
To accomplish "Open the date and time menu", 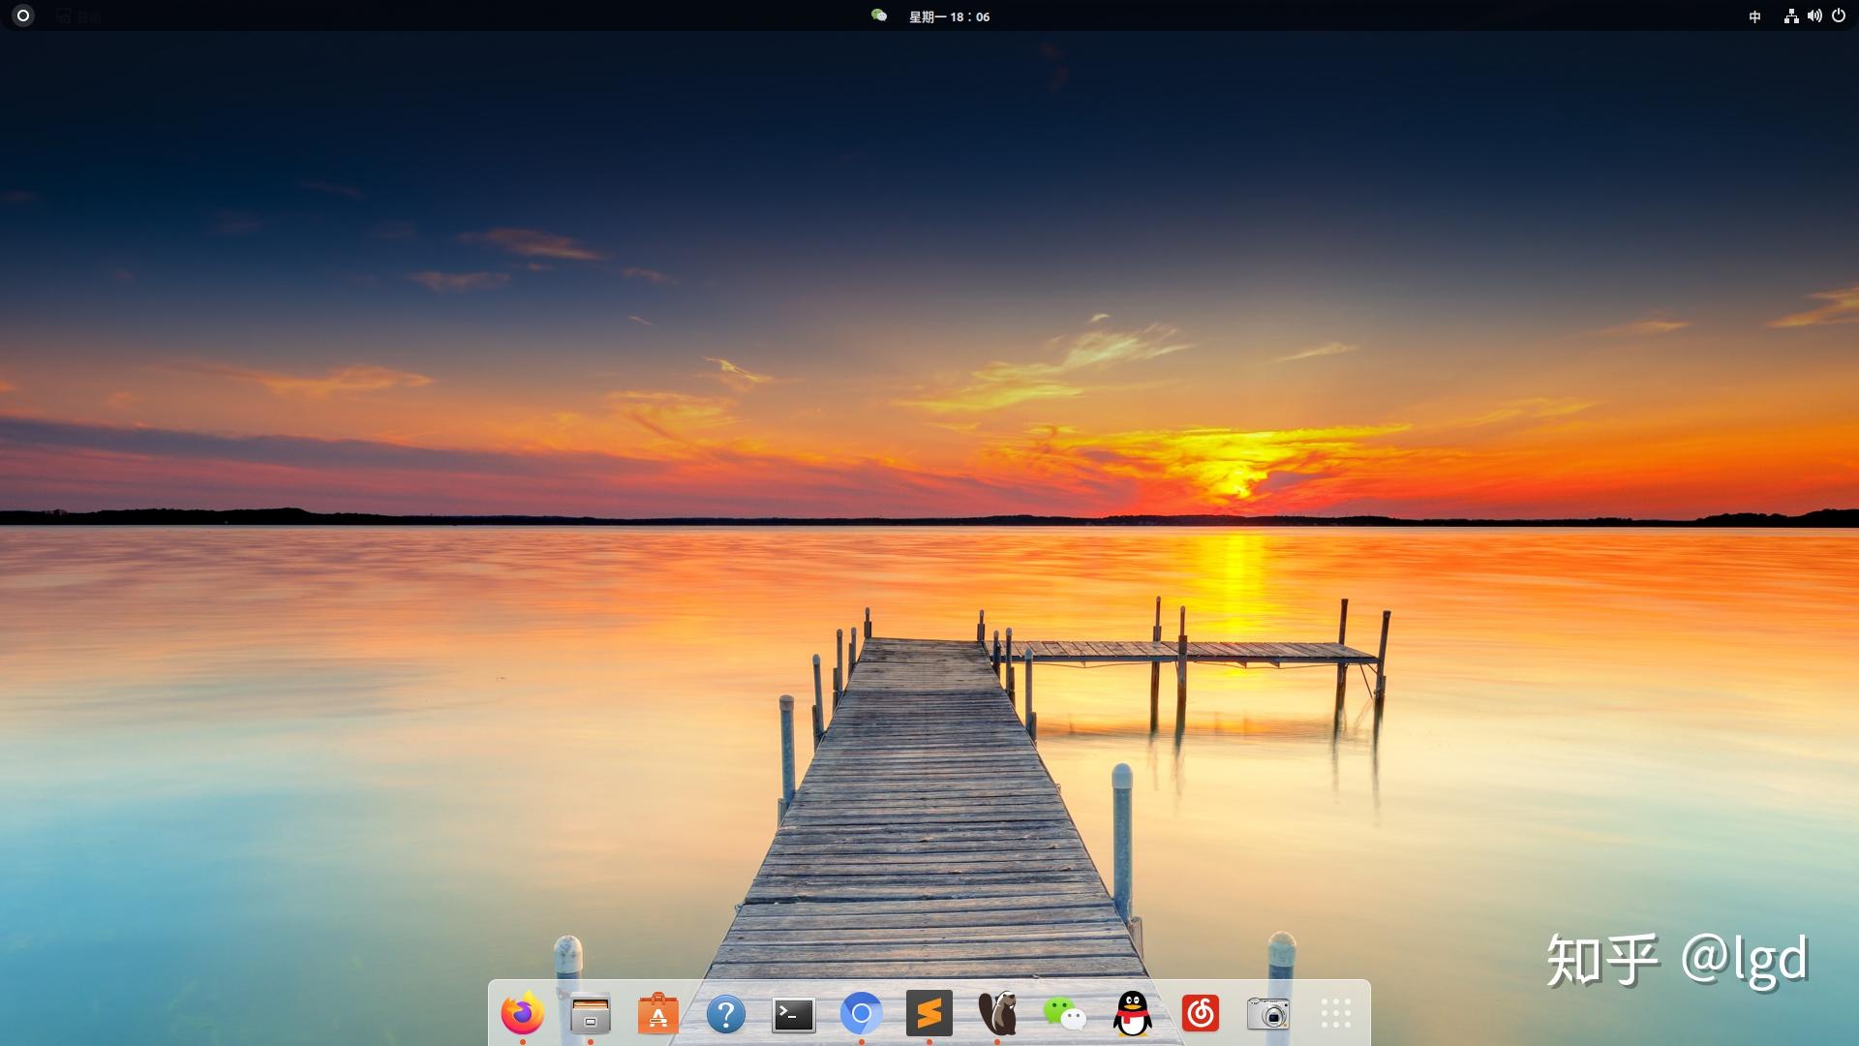I will 949,16.
